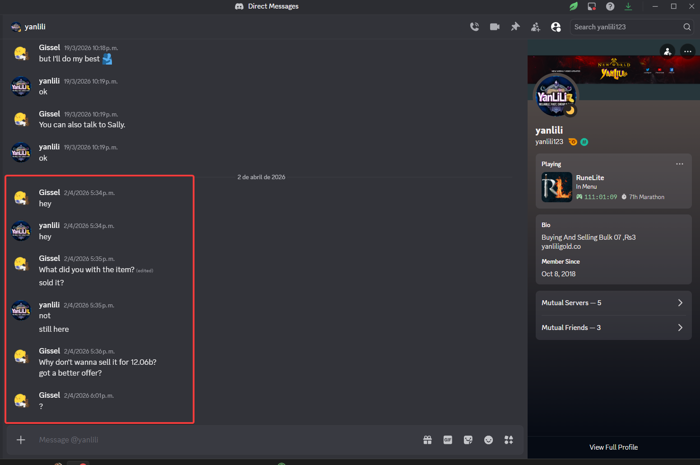Click the "2/4/2026 6:01 p.m." timestamp
700x465 pixels.
(x=89, y=396)
